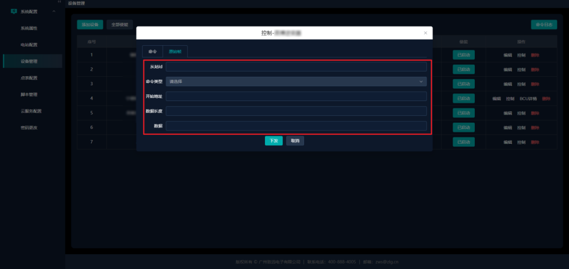
Task: Click the 取消 button
Action: 295,141
